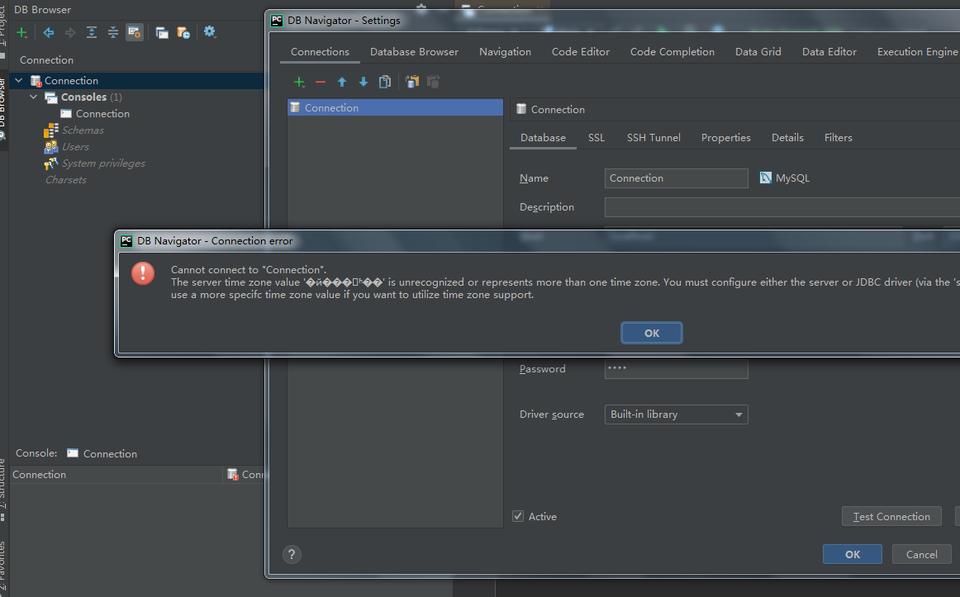The height and width of the screenshot is (597, 960).
Task: Open the SSH Tunnel sub-tab
Action: pyautogui.click(x=653, y=138)
